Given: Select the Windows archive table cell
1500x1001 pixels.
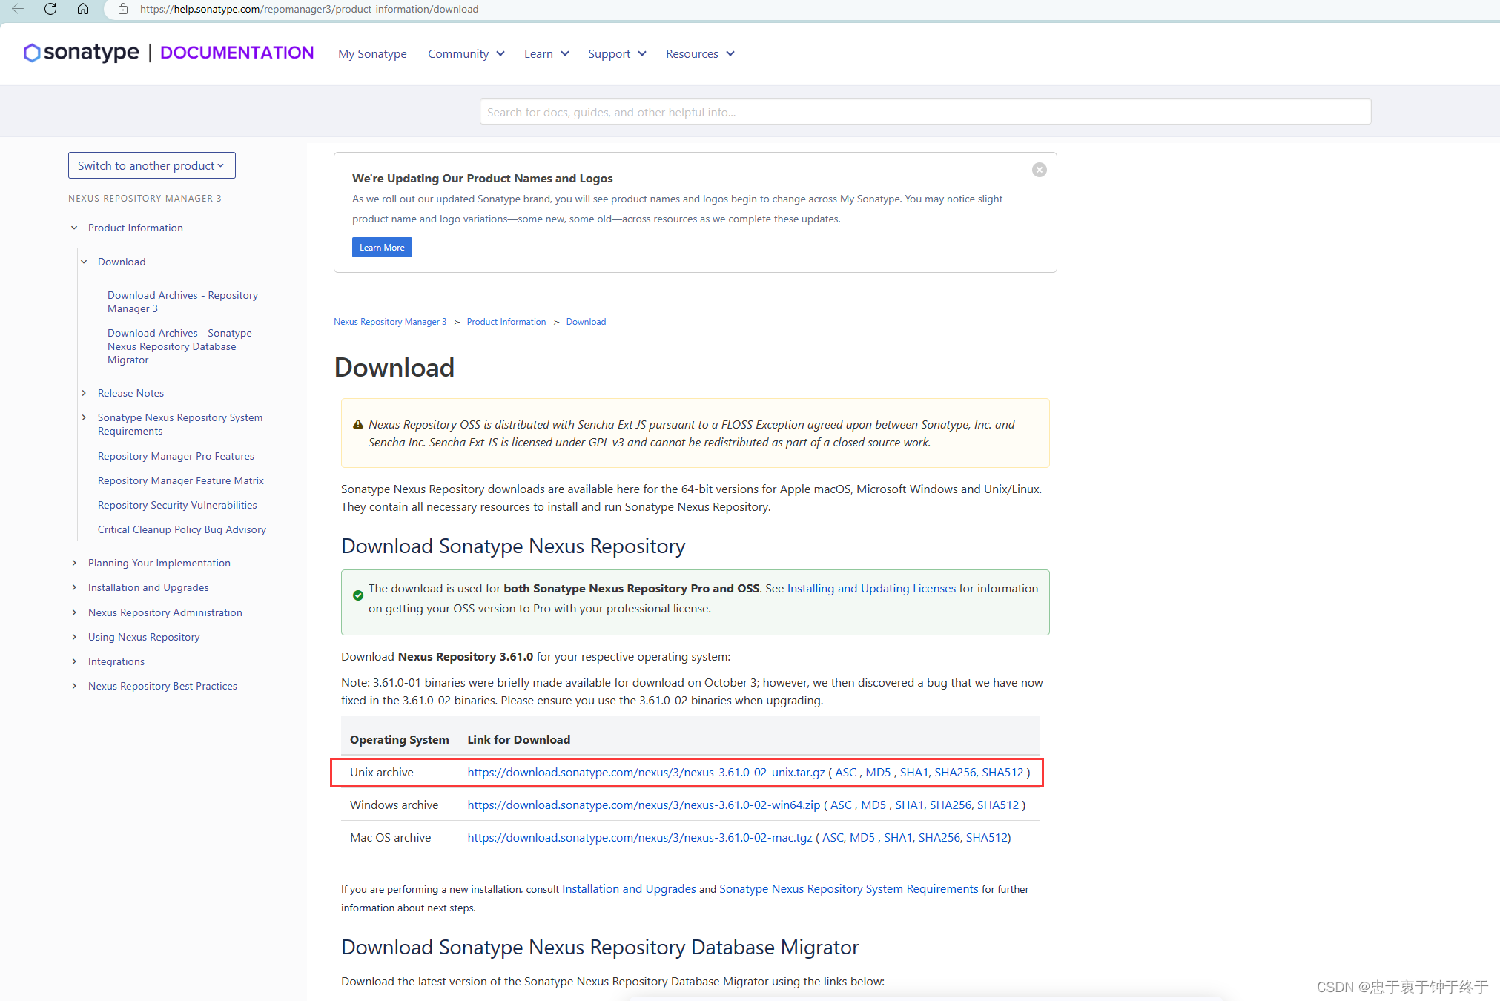Looking at the screenshot, I should (x=394, y=805).
